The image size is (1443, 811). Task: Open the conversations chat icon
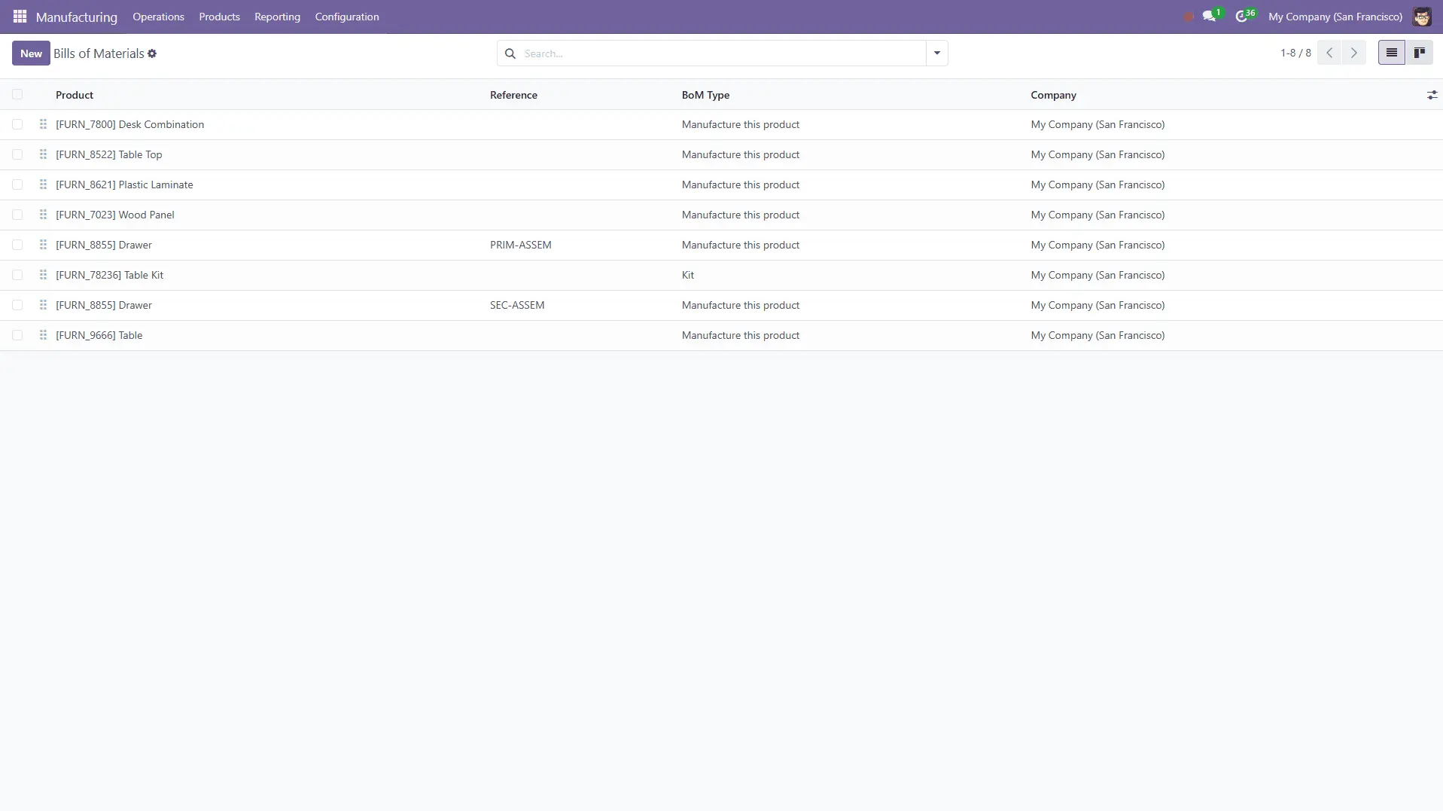coord(1209,17)
